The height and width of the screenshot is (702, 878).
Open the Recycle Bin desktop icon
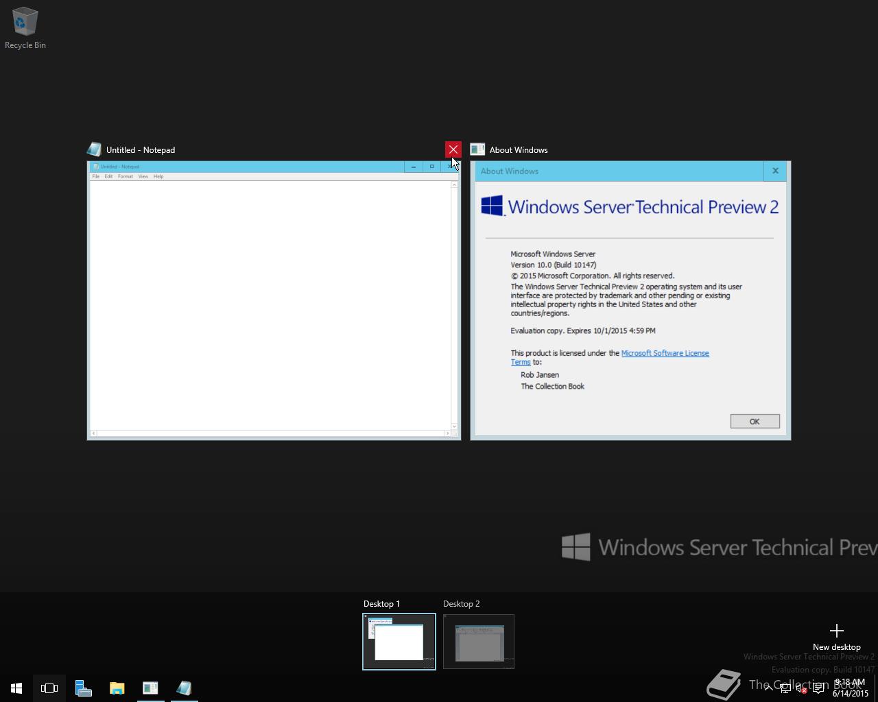click(x=25, y=28)
